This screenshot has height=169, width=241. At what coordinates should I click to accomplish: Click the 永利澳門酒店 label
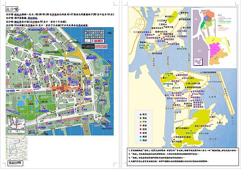(x=174, y=44)
